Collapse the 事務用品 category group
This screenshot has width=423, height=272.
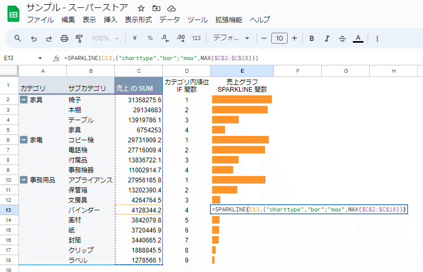coord(24,180)
